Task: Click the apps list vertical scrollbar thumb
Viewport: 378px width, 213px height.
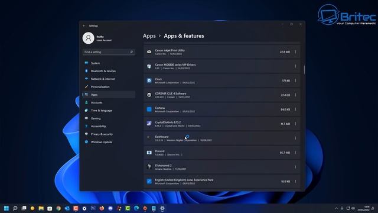Action: point(304,70)
